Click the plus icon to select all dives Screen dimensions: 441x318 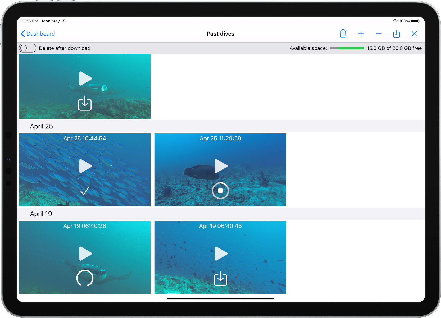pyautogui.click(x=361, y=34)
